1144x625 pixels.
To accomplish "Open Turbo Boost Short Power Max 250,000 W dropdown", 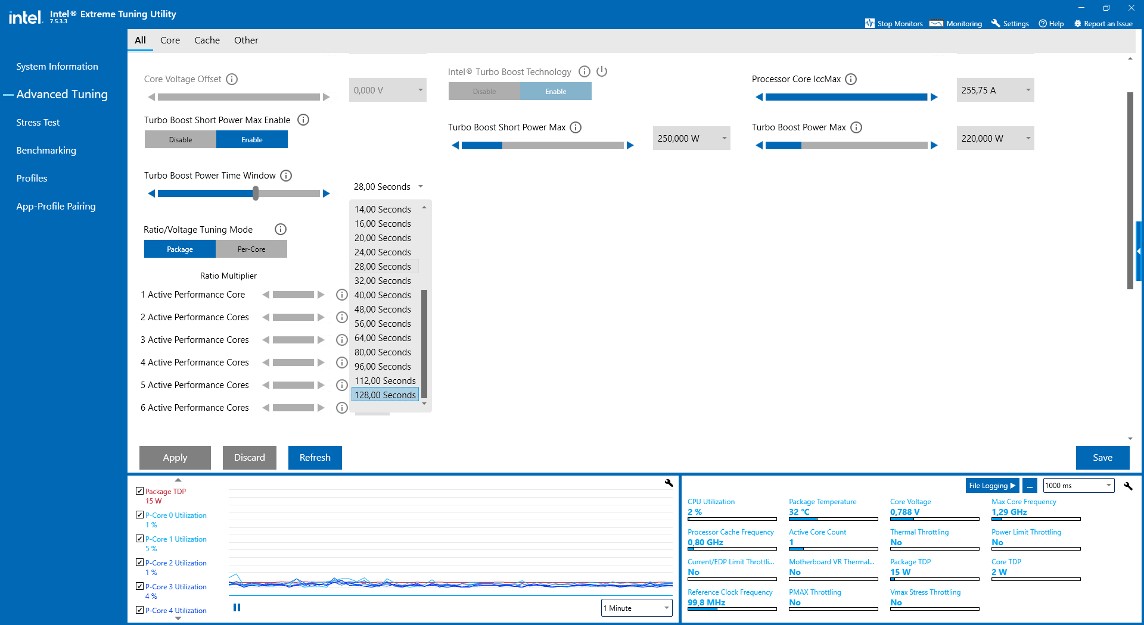I will point(692,139).
